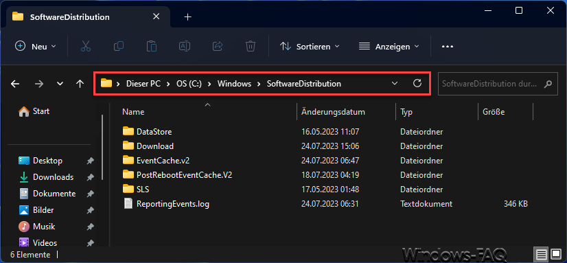The width and height of the screenshot is (567, 263).
Task: Open Dokumente in navigation pane
Action: click(x=47, y=194)
